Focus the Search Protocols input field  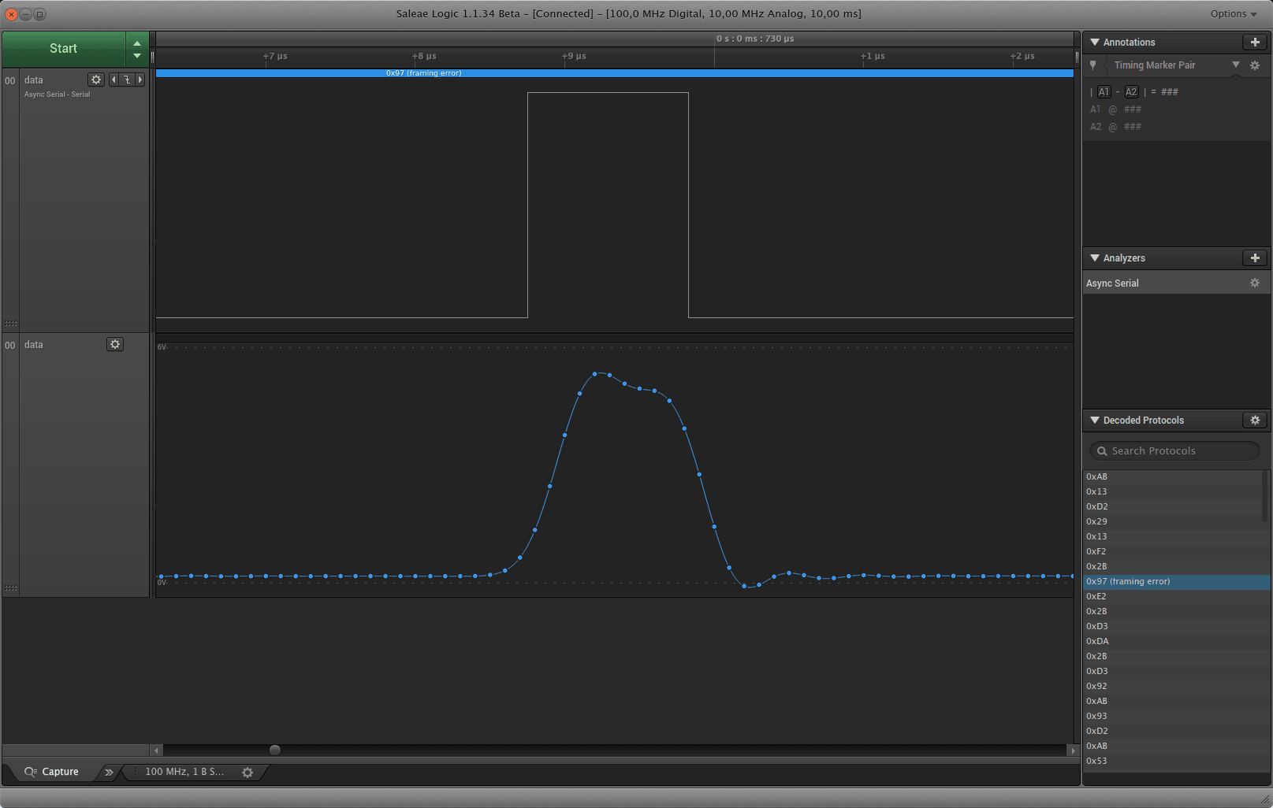[1174, 450]
